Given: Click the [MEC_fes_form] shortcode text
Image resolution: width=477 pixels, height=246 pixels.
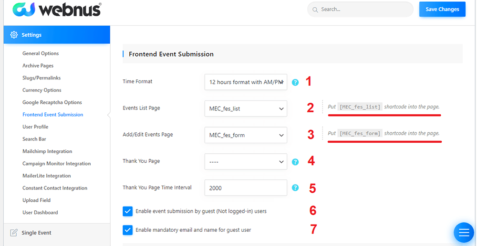Looking at the screenshot, I should click(x=360, y=133).
